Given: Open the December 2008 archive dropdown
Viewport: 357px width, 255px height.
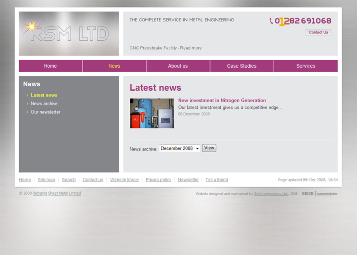Looking at the screenshot, I should click(x=179, y=148).
